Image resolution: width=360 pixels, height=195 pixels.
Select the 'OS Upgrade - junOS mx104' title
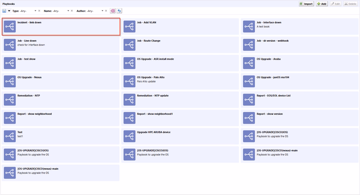click(x=273, y=77)
